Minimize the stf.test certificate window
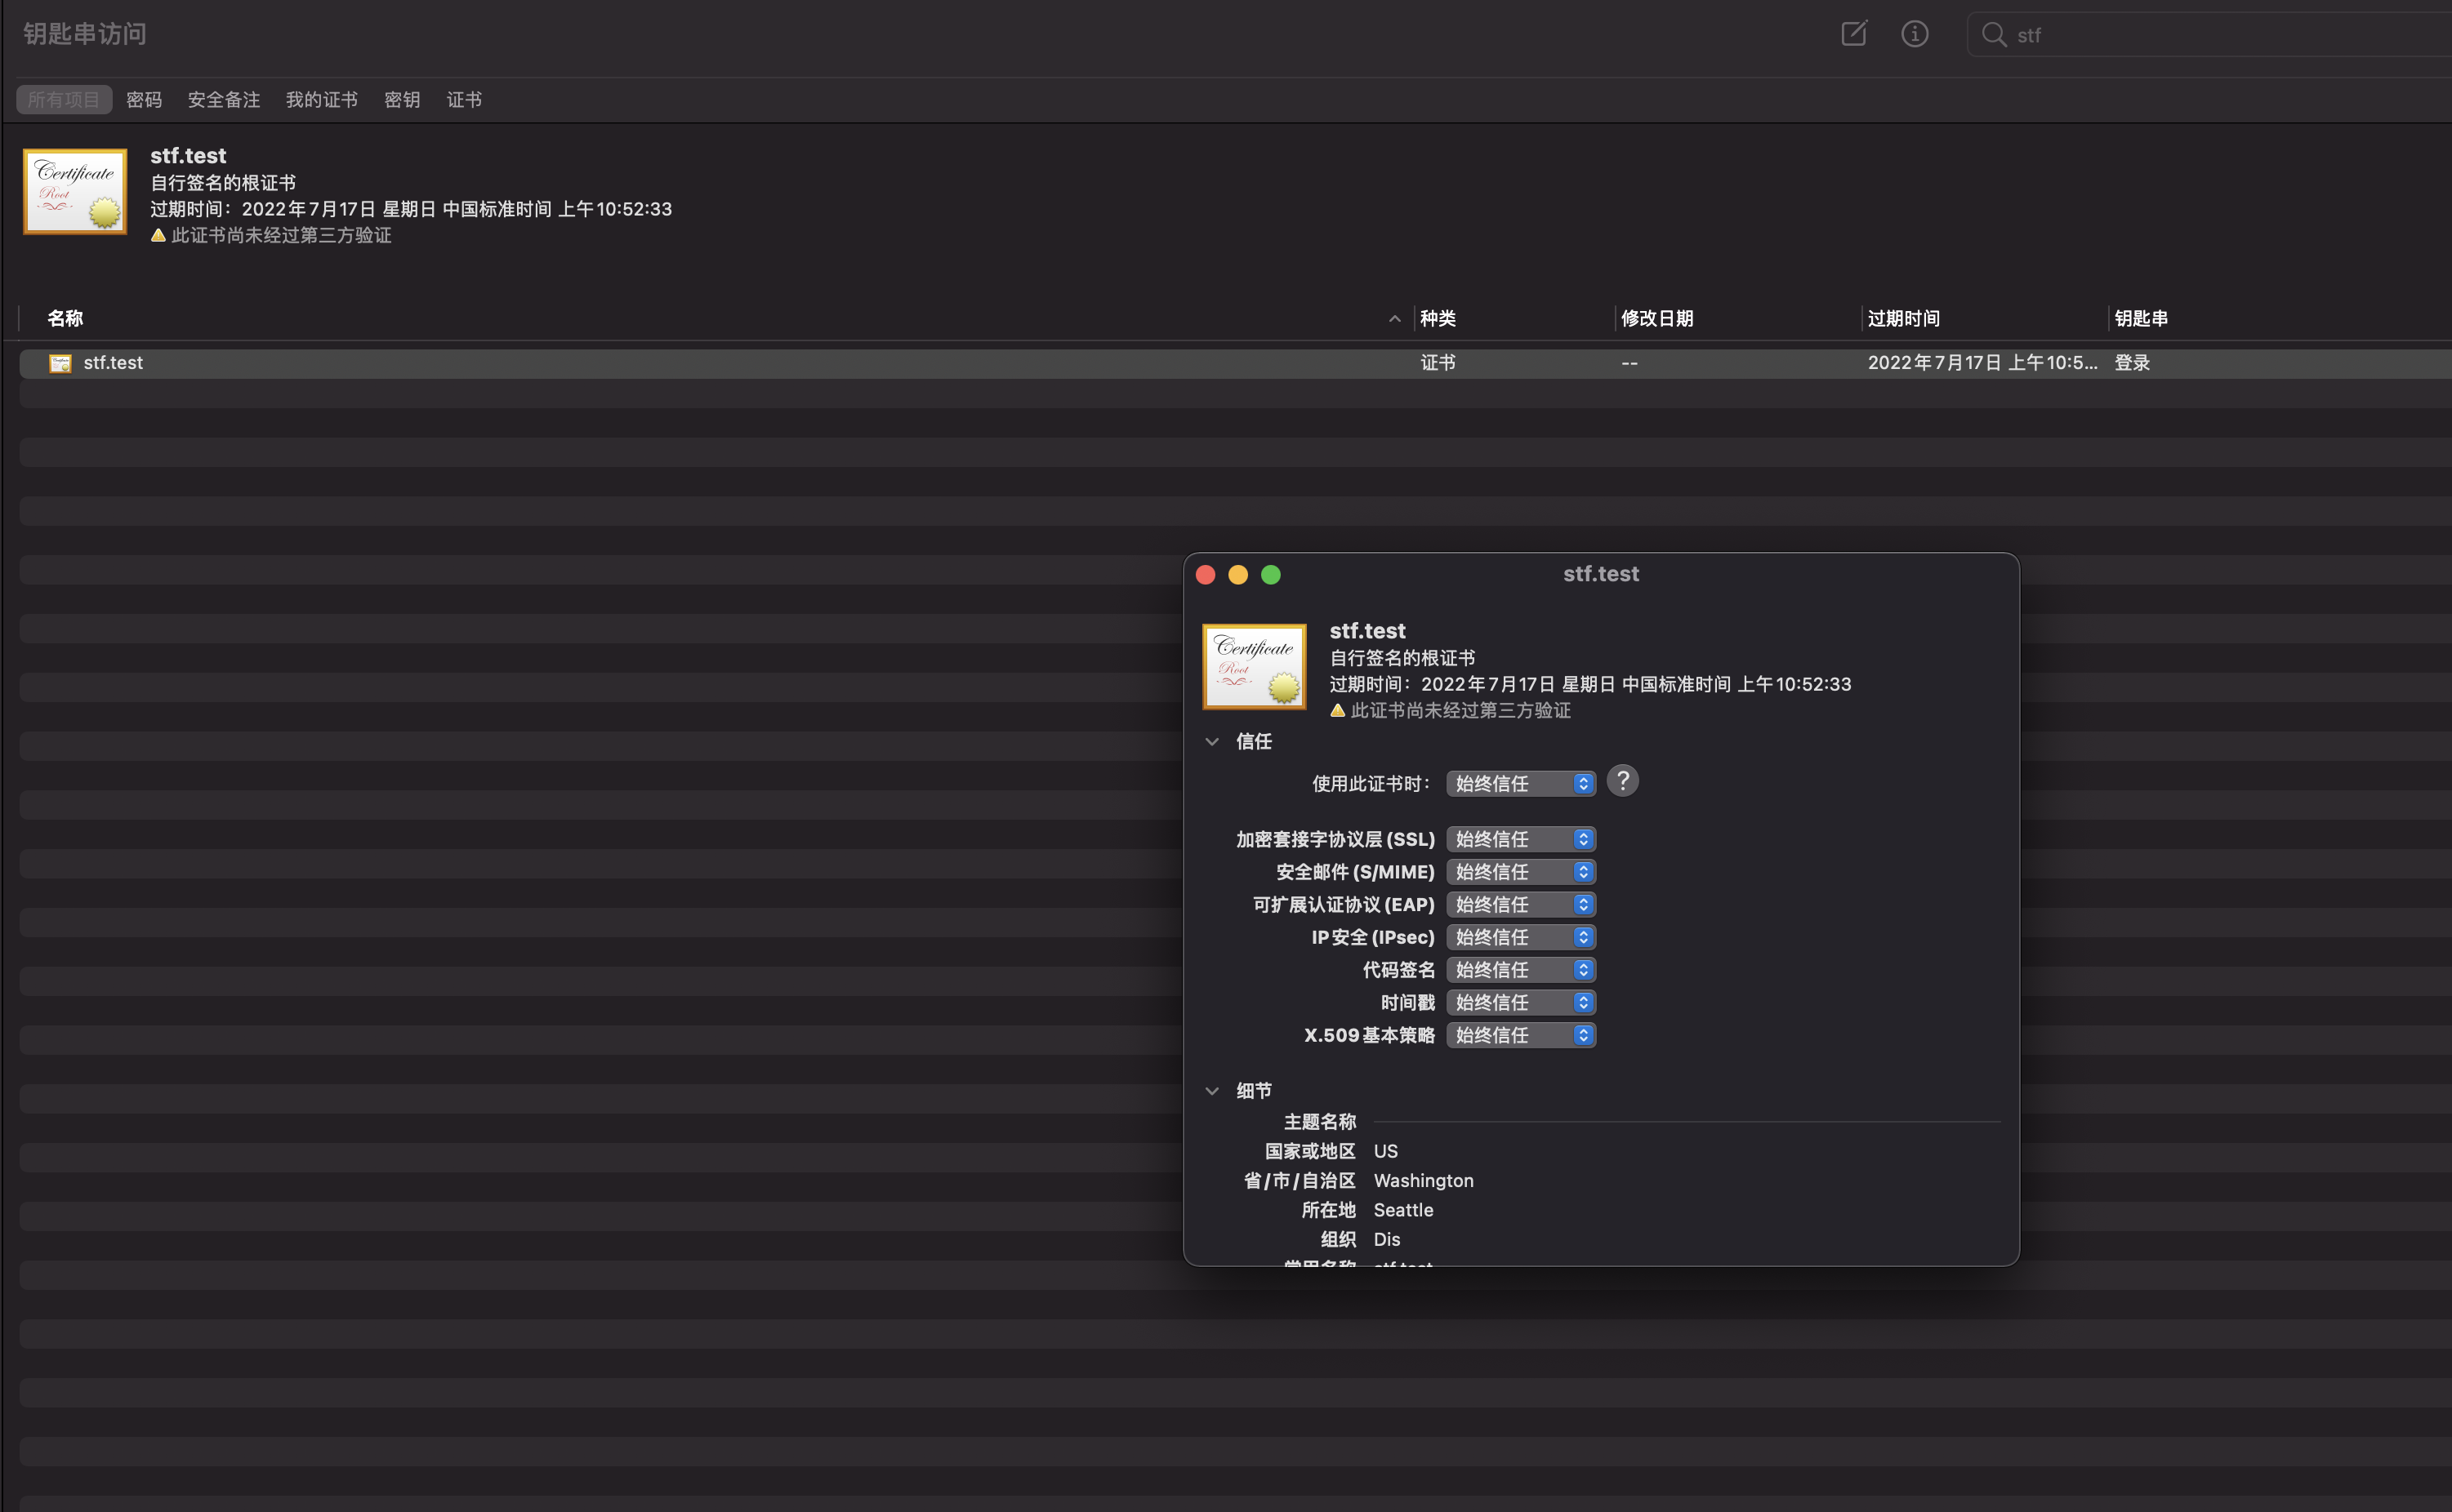Viewport: 2452px width, 1512px height. (1237, 575)
